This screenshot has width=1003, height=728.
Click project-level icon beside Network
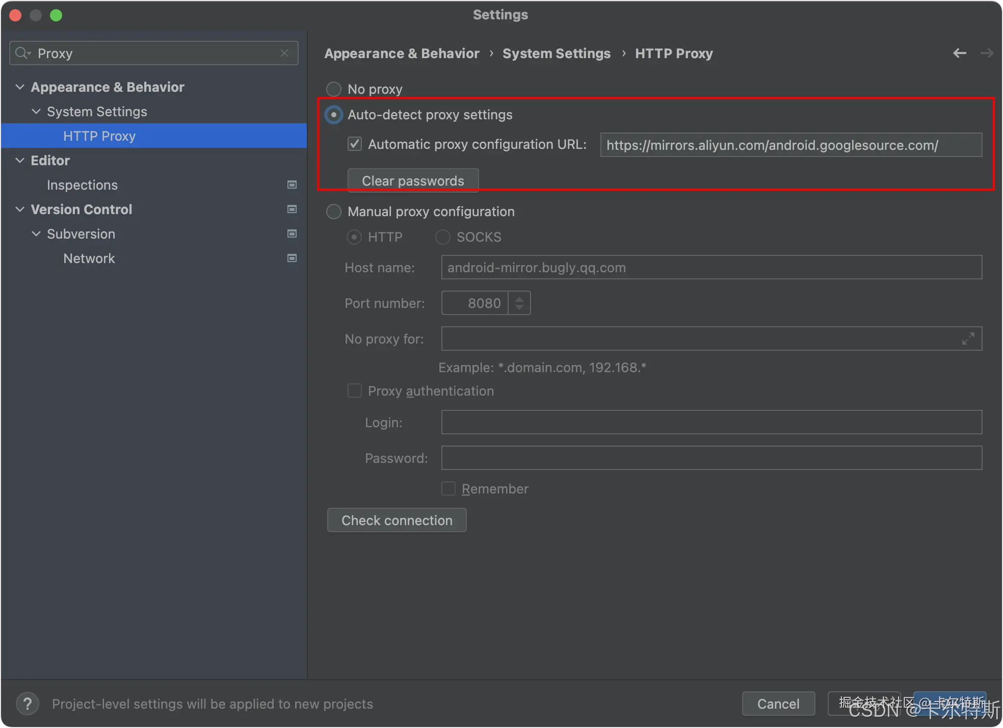point(292,258)
